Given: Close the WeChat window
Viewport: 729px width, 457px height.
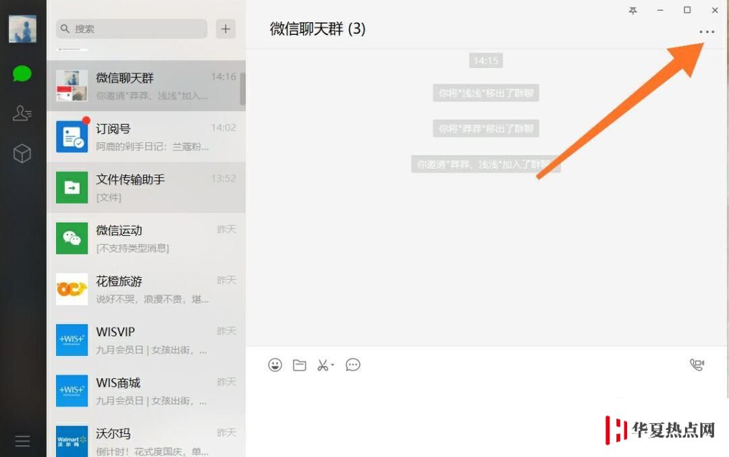Looking at the screenshot, I should [x=715, y=10].
